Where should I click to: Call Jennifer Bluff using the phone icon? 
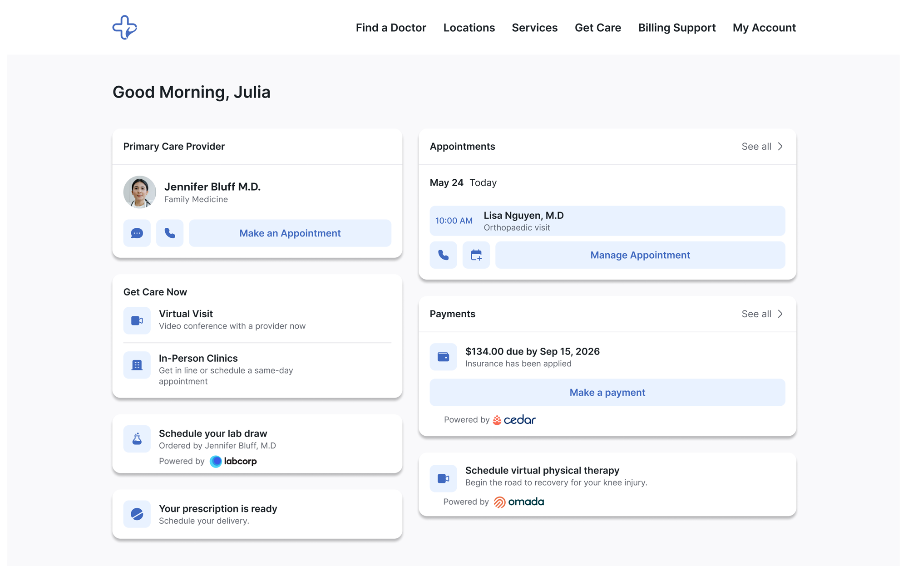tap(169, 233)
